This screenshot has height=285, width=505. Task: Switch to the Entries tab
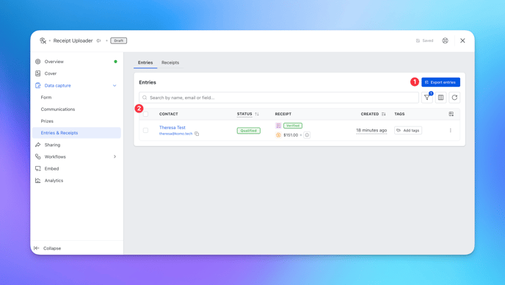coord(145,62)
